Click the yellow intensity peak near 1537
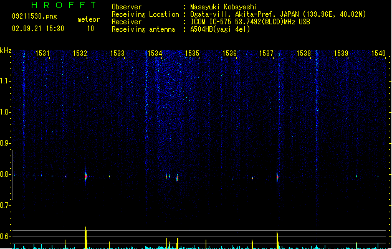Viewport: 392px width, 249px height. 277,240
